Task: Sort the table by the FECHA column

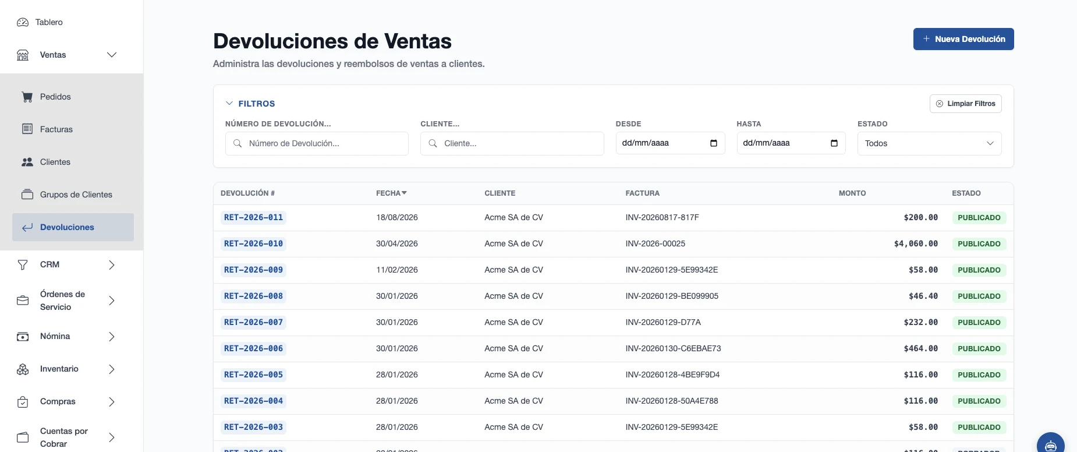Action: (x=391, y=193)
